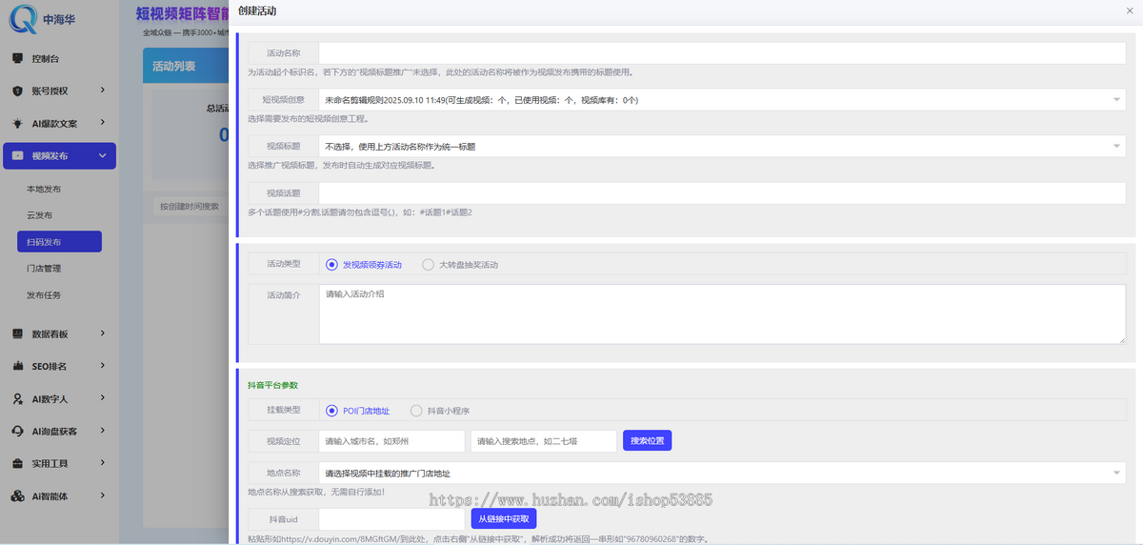Click 按创建时间搜索 filter field
This screenshot has width=1143, height=545.
tap(189, 206)
